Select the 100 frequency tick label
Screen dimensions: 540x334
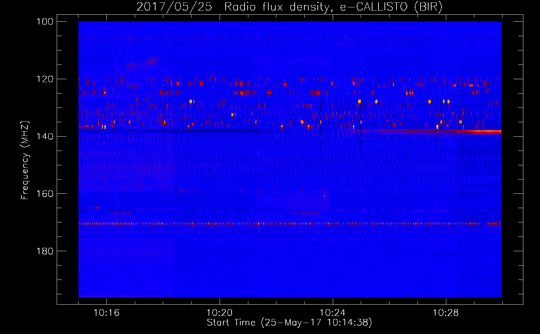44,22
